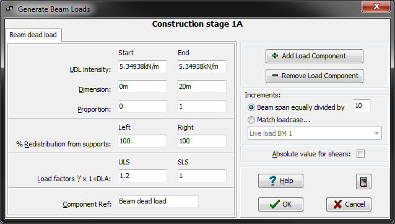Click the ULS load factor field

[142, 176]
